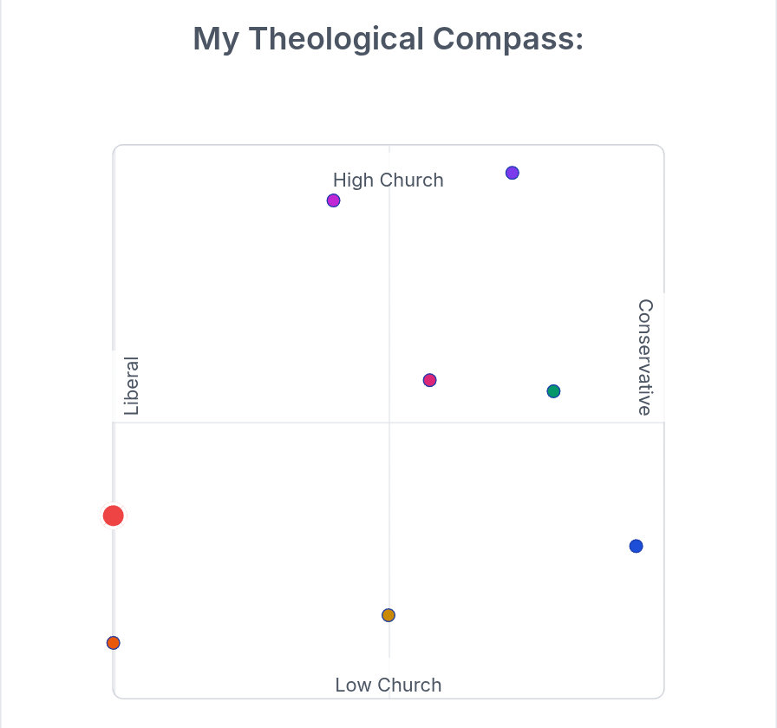Click the horizontal center axis line
Screen dimensions: 777x728
tap(260, 423)
